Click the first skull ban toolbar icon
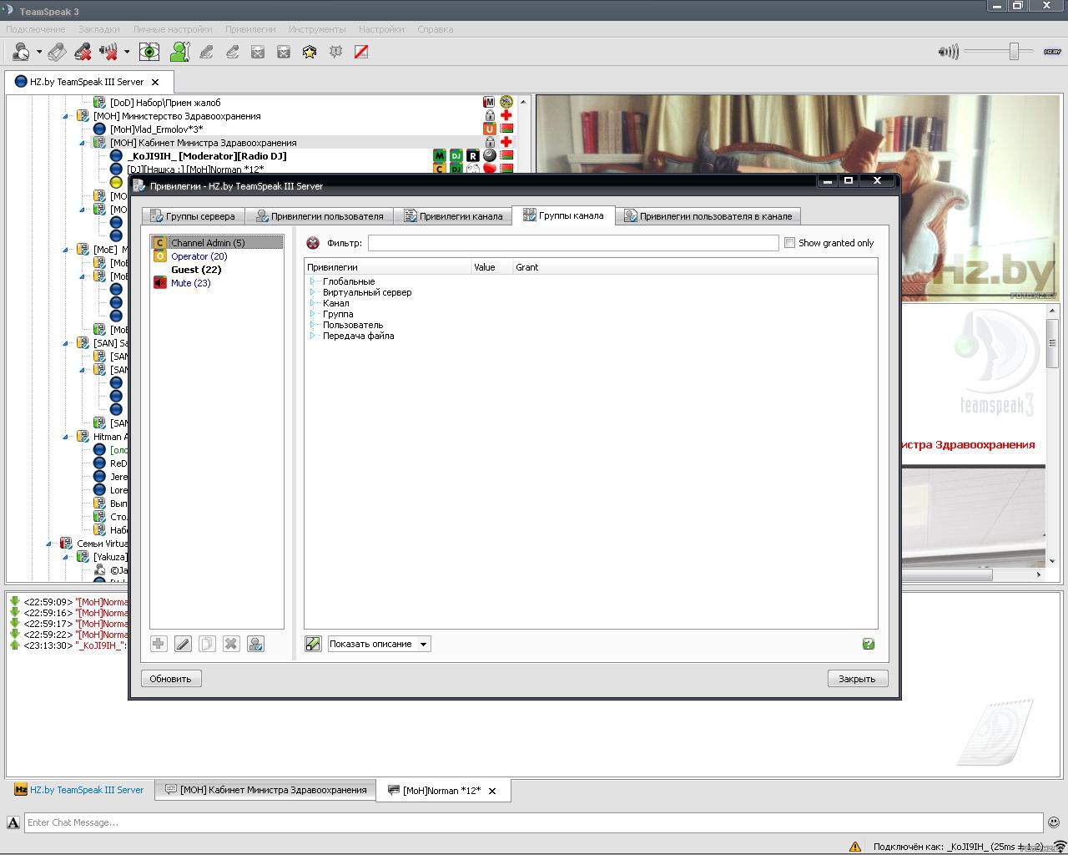Image resolution: width=1068 pixels, height=855 pixels. coord(258,52)
